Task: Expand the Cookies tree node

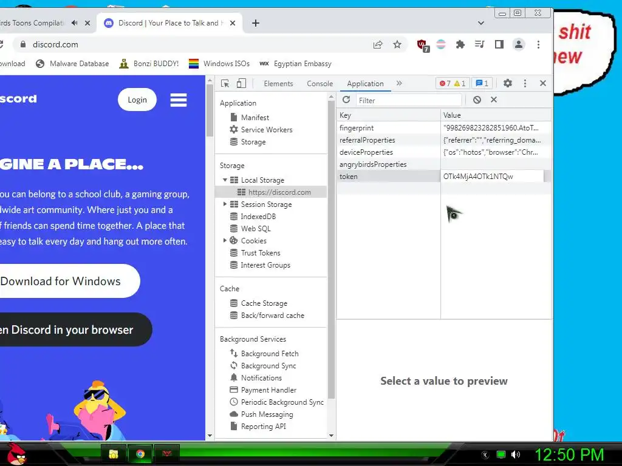Action: coord(225,240)
